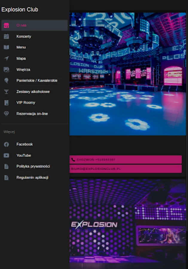Click the blue dance floor club photo
The width and height of the screenshot is (188, 269).
pos(128,74)
